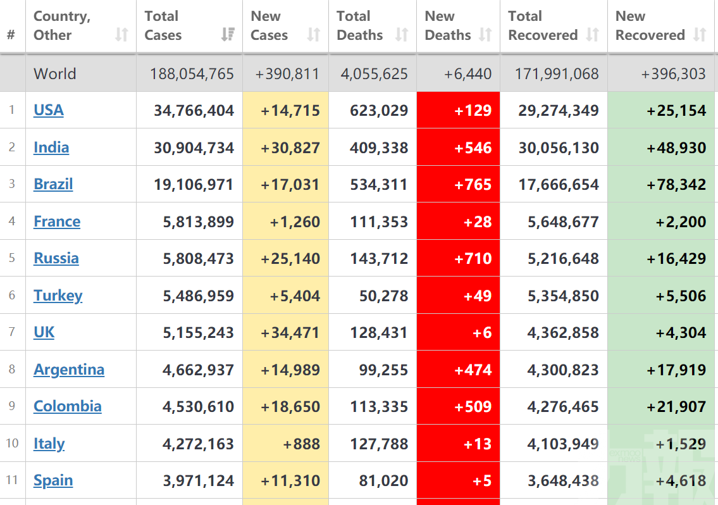Click Russia total cases 5,808,473
Image resolution: width=718 pixels, height=505 pixels.
click(198, 258)
